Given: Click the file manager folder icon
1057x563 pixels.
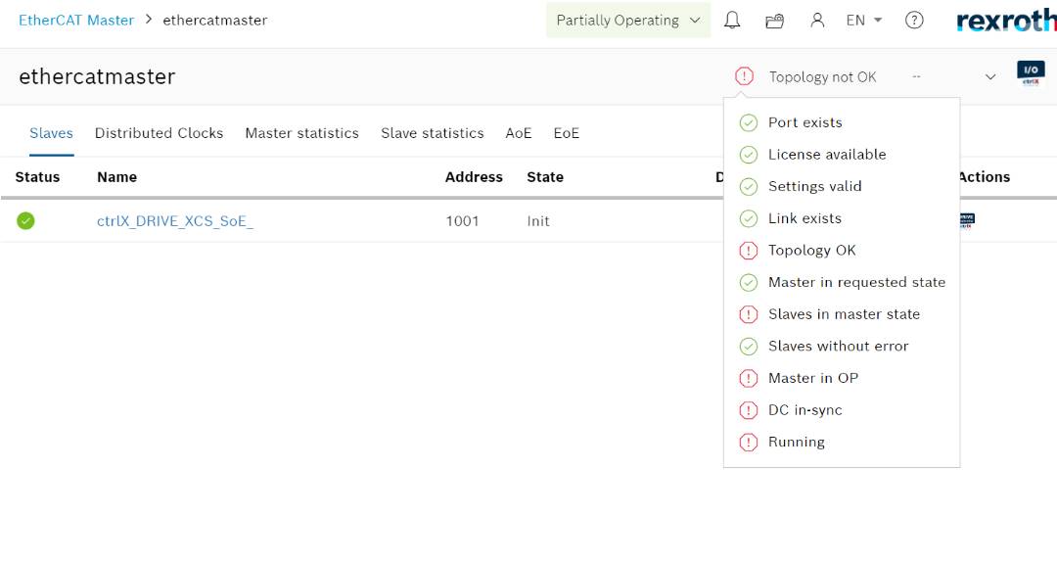Looking at the screenshot, I should [x=774, y=21].
